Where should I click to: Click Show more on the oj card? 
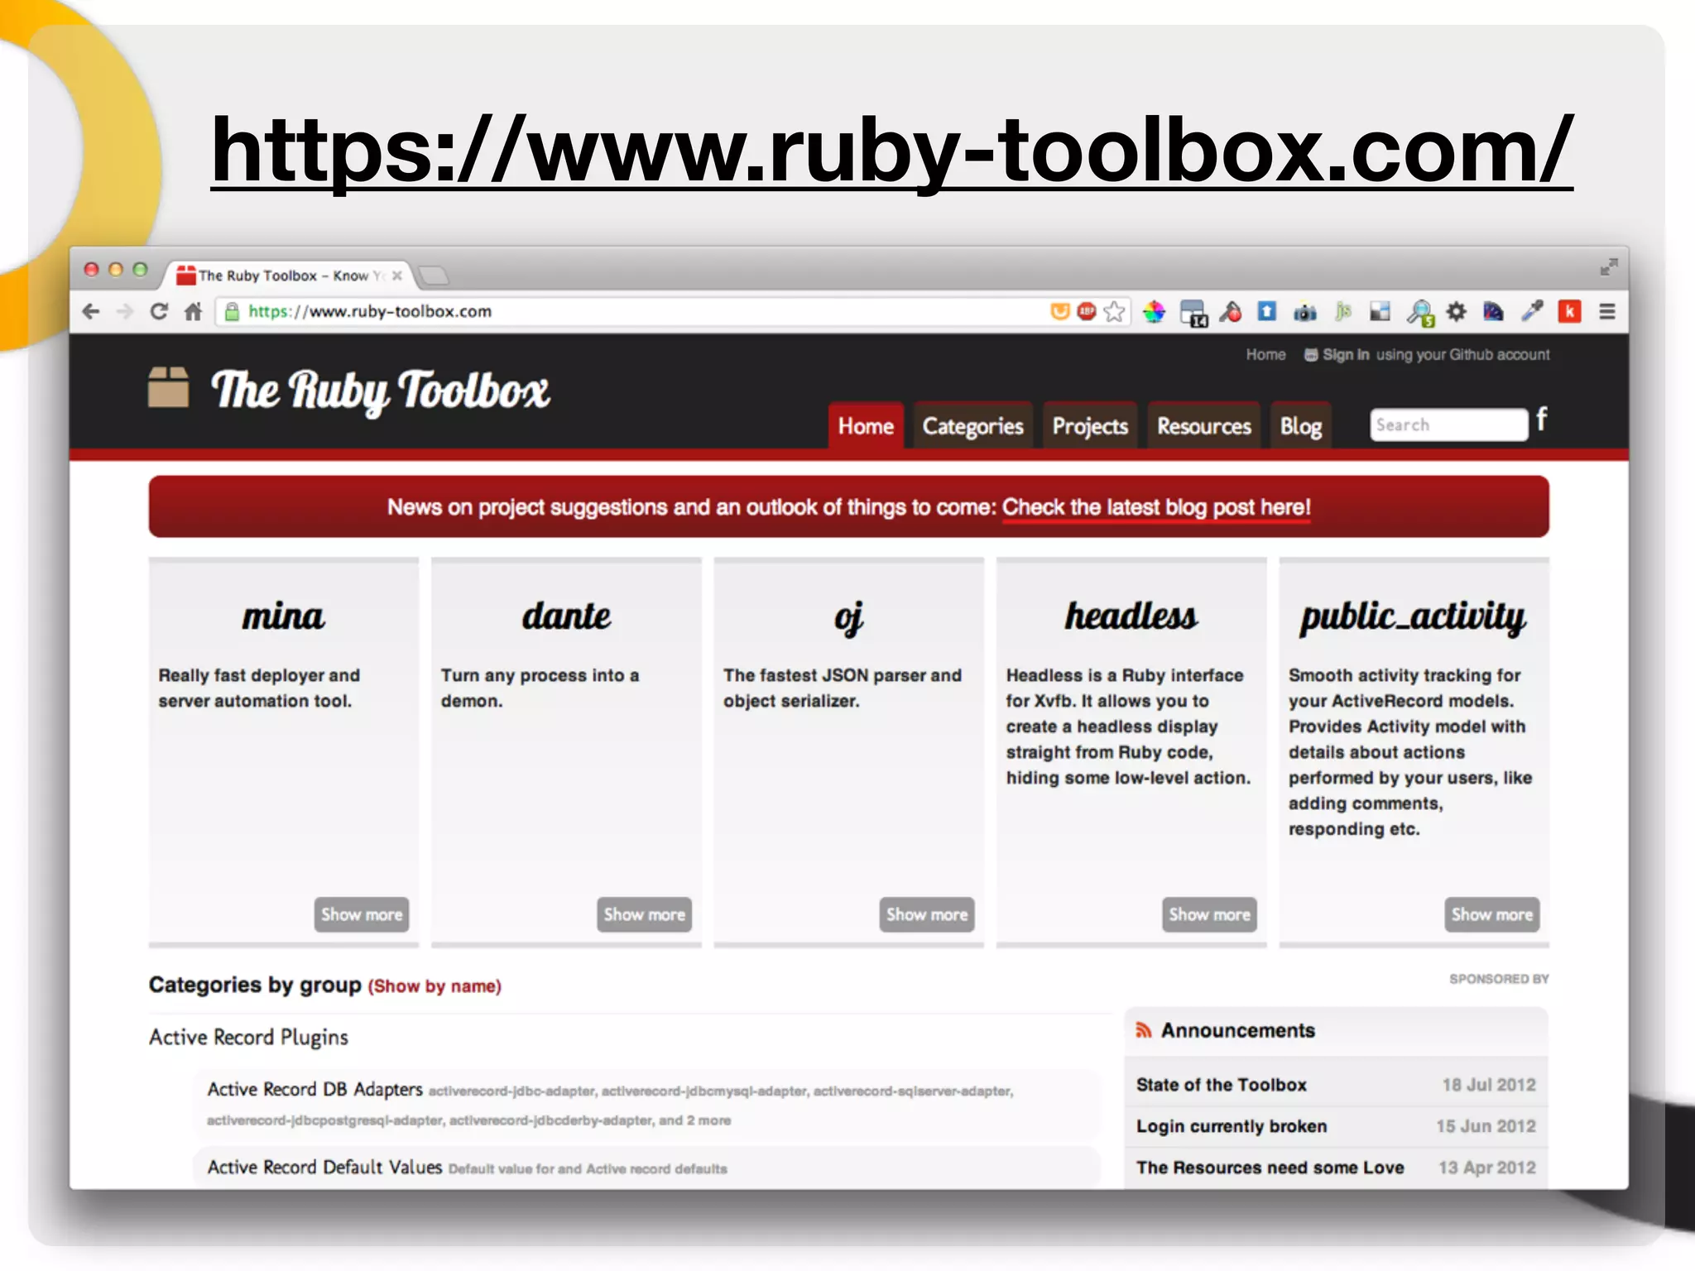(x=927, y=914)
